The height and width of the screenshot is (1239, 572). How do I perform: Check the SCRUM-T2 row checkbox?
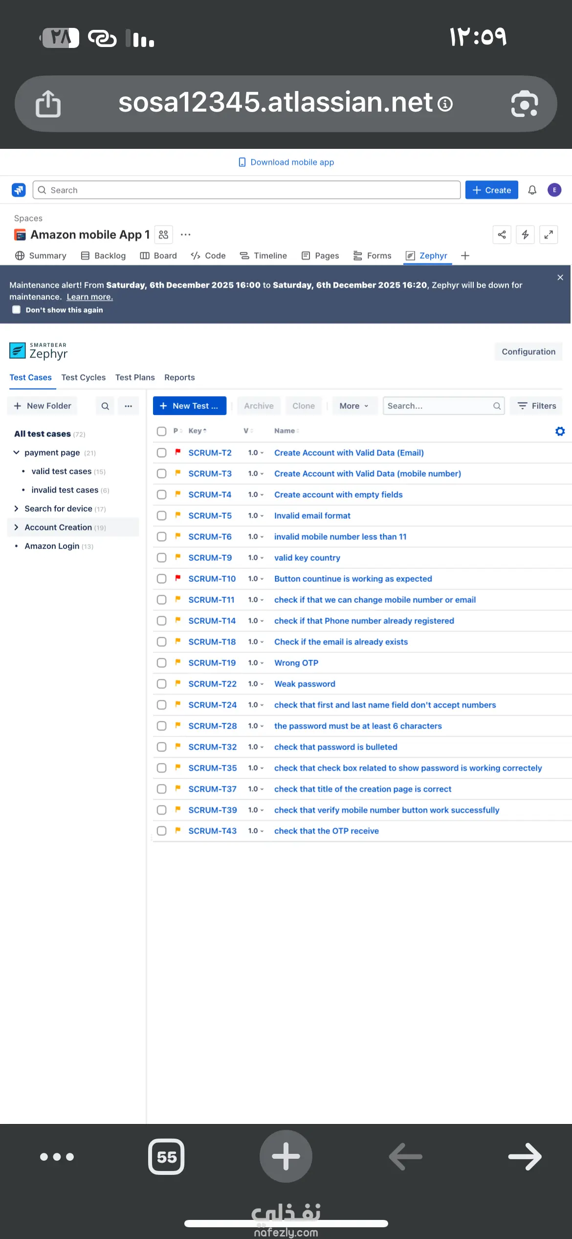coord(161,453)
